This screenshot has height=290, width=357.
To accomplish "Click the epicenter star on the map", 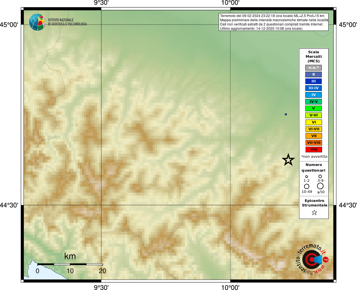I will click(288, 160).
